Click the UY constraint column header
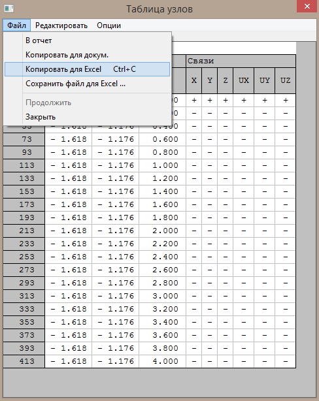Image resolution: width=319 pixels, height=401 pixels. pyautogui.click(x=265, y=80)
